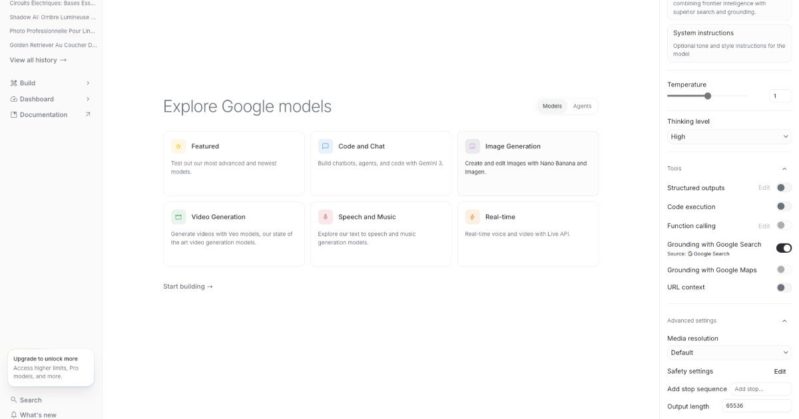The height and width of the screenshot is (419, 799).
Task: Open history item Photo Professionnelle Pour Lin...
Action: tap(53, 31)
